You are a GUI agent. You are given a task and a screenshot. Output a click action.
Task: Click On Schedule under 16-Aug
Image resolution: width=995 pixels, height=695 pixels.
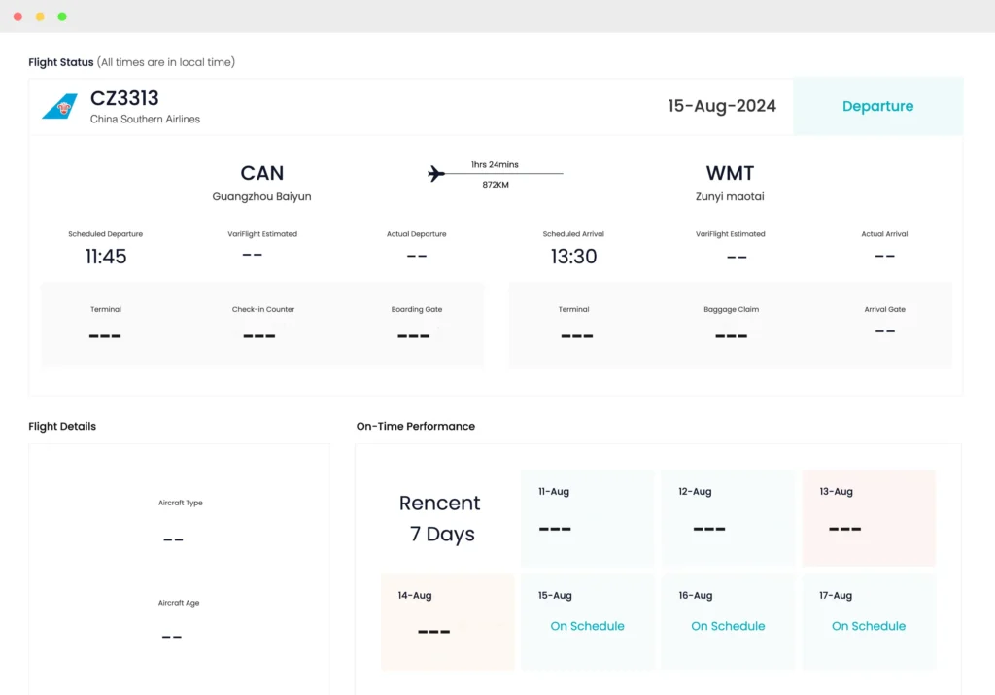click(x=728, y=626)
